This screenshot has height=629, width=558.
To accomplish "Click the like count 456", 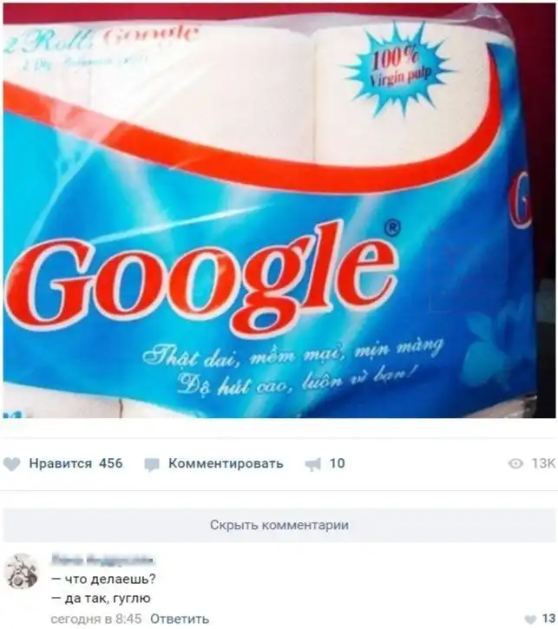I will coord(111,463).
